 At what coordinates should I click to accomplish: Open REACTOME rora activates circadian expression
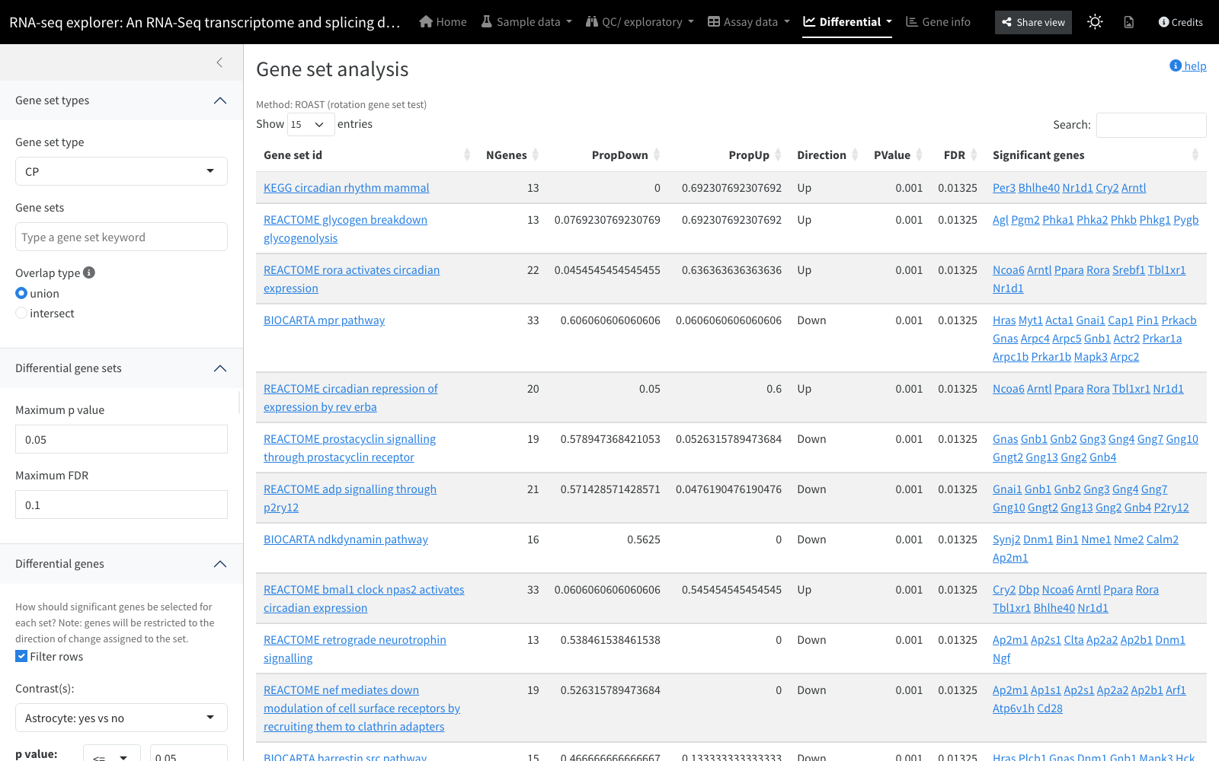point(351,279)
